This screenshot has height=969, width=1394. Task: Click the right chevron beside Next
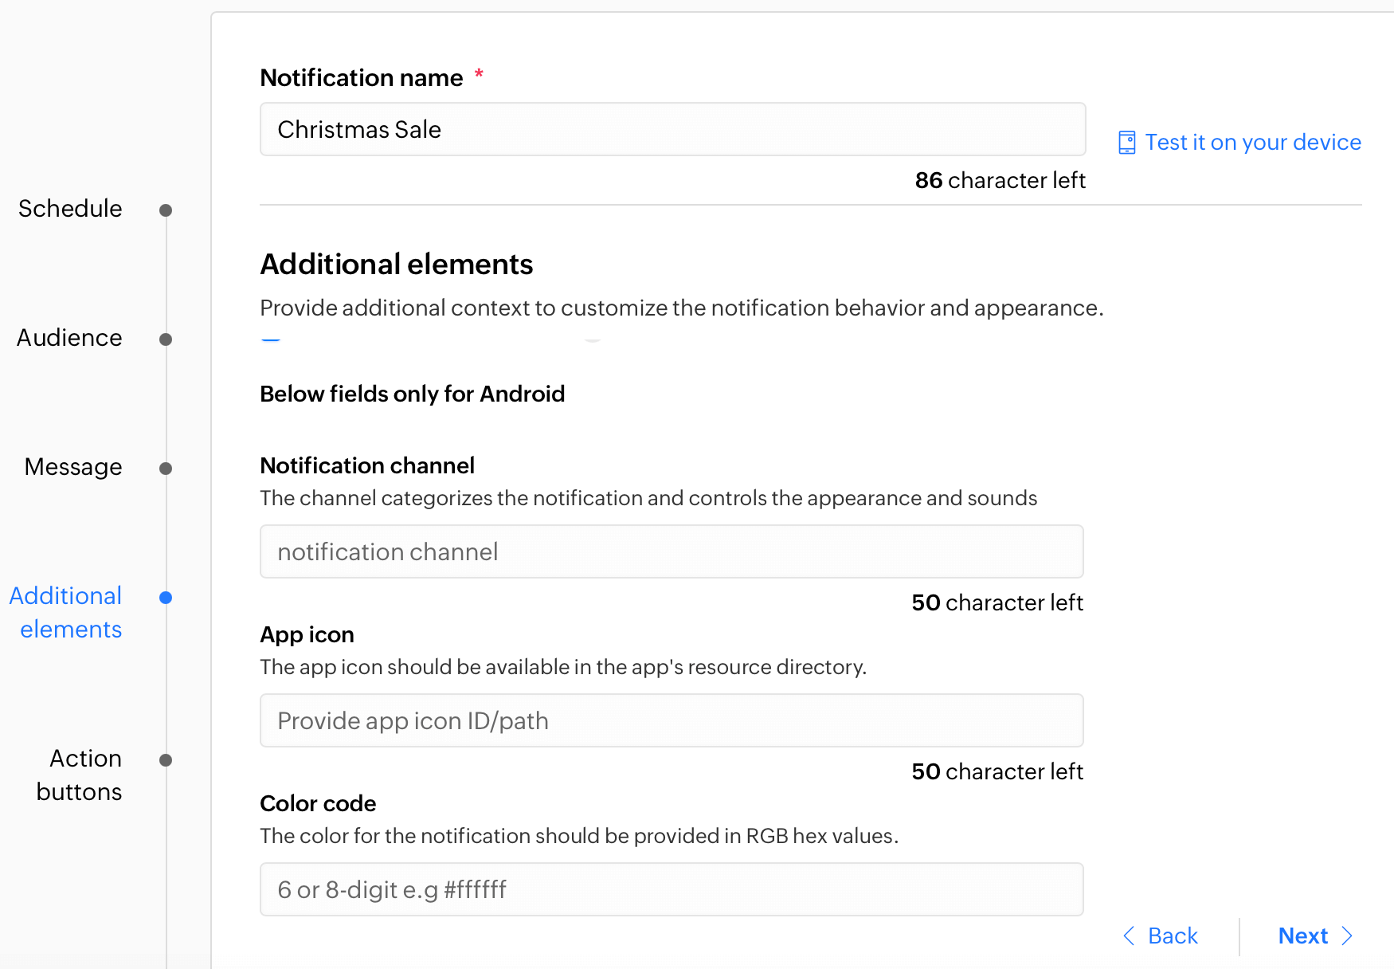[x=1347, y=936]
